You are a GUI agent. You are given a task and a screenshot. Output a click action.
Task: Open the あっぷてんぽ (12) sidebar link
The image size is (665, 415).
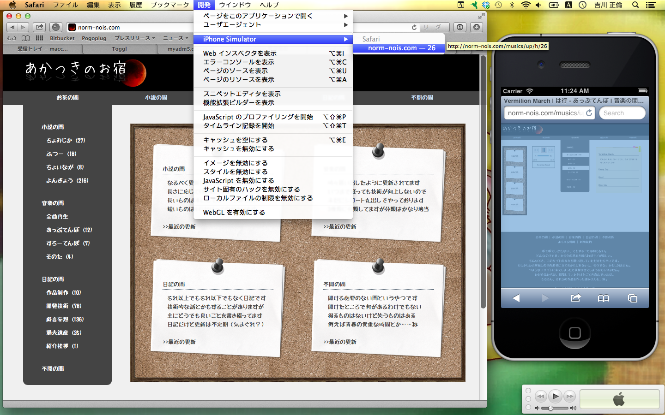69,230
